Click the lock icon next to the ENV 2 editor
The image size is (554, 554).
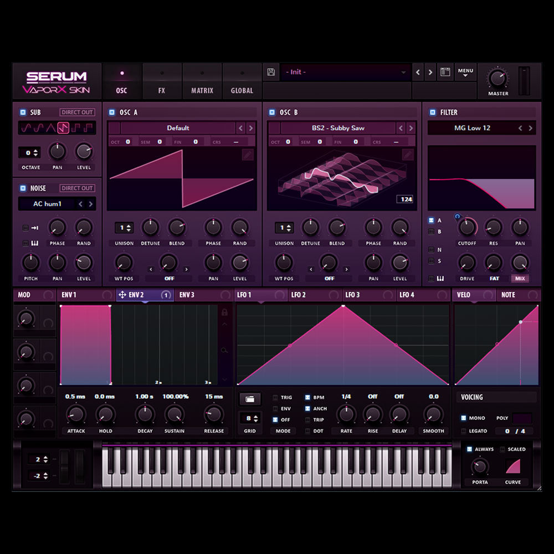point(225,312)
